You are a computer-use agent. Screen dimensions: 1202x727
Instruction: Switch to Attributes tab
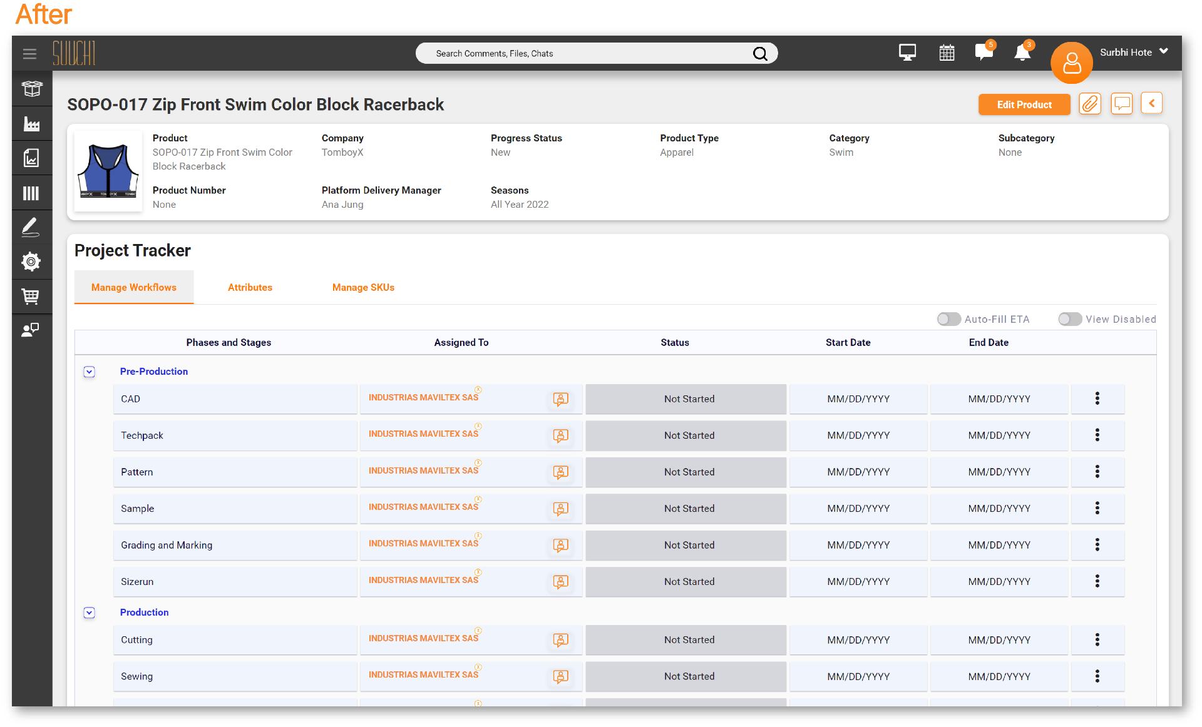click(250, 287)
